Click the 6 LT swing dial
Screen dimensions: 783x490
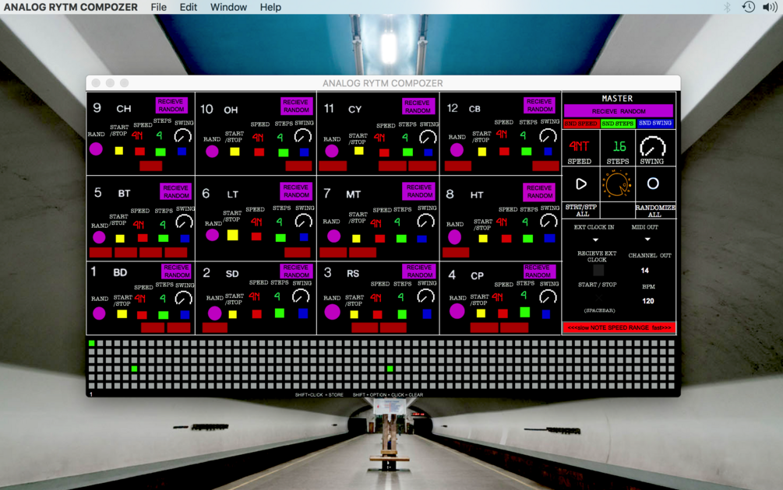[303, 221]
